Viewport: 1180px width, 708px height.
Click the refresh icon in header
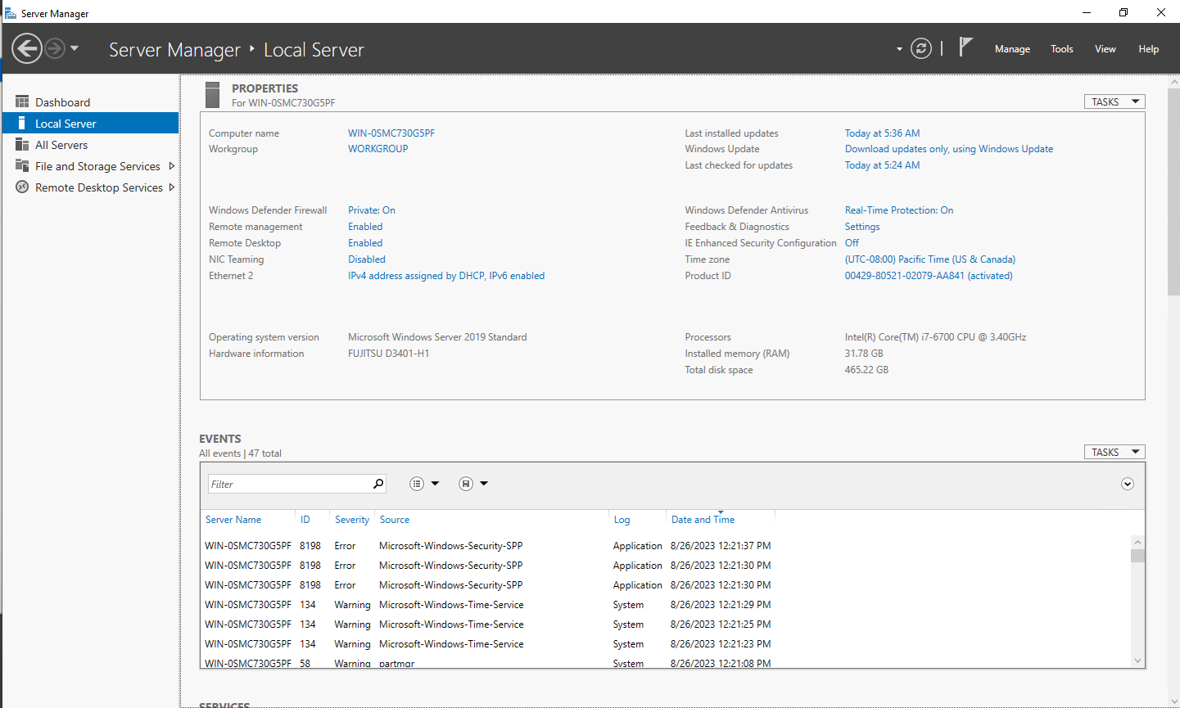tap(921, 48)
